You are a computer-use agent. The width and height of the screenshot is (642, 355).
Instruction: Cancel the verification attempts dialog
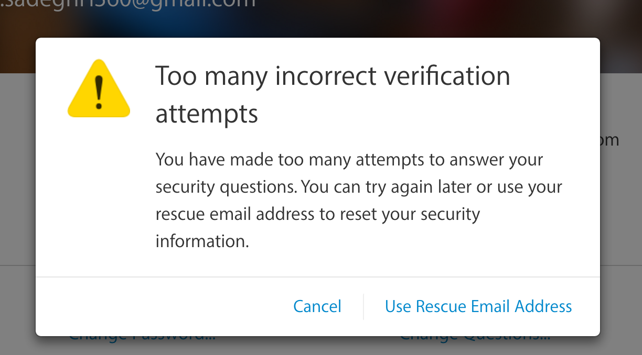pos(317,306)
